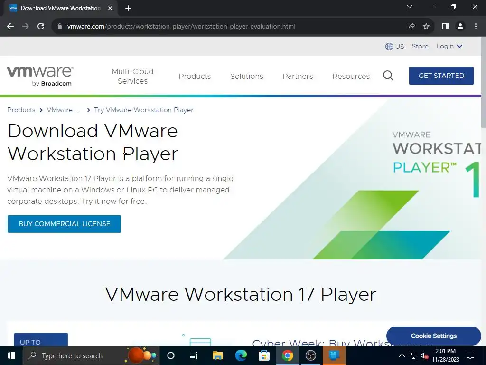Click the page vertical scrollbar thumb
The height and width of the screenshot is (365, 486).
pyautogui.click(x=484, y=82)
